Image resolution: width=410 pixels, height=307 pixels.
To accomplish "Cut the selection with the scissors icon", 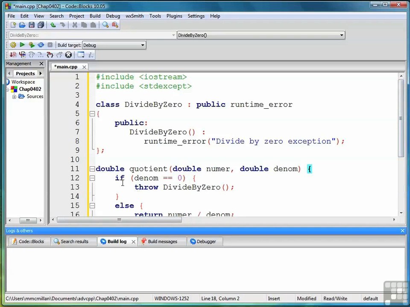I will point(75,25).
